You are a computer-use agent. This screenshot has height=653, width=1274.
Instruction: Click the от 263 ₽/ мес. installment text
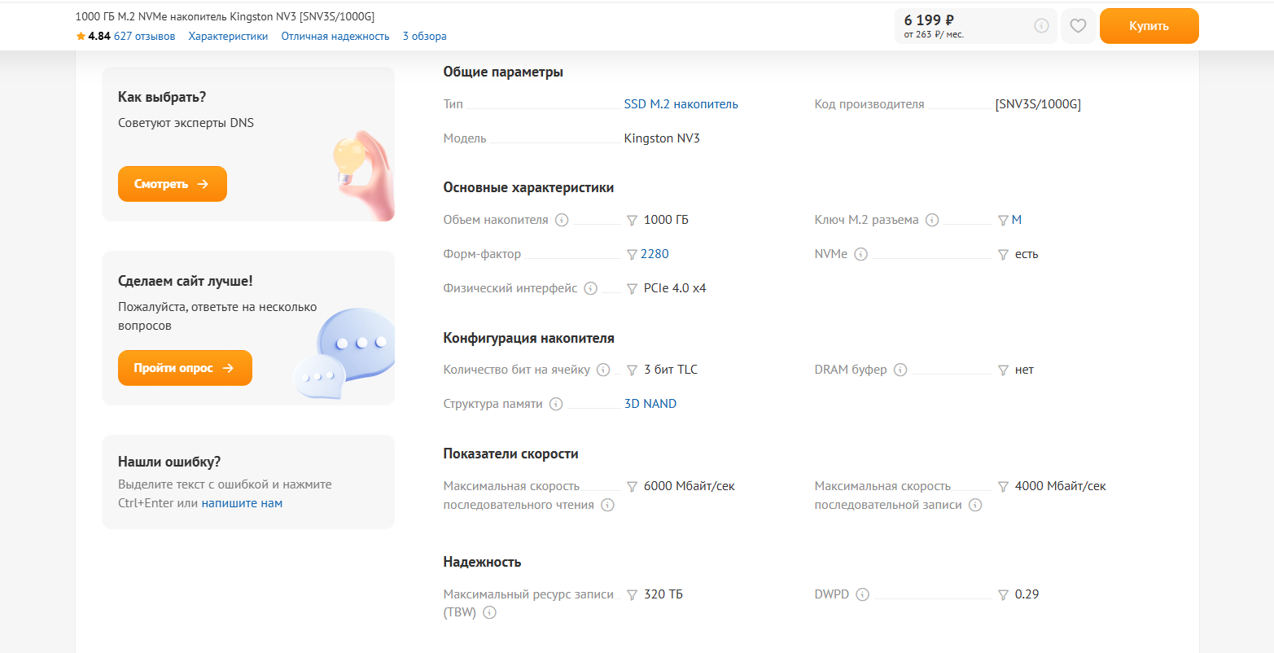(934, 35)
